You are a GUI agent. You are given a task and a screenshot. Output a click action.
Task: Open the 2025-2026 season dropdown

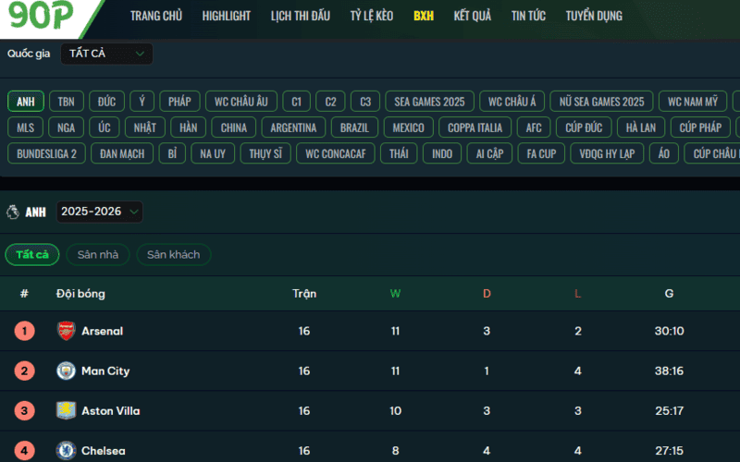pyautogui.click(x=100, y=213)
